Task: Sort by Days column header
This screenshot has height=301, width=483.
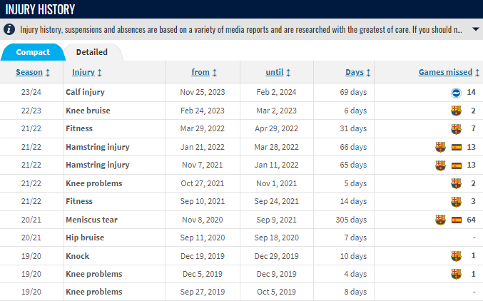Action: pyautogui.click(x=355, y=72)
